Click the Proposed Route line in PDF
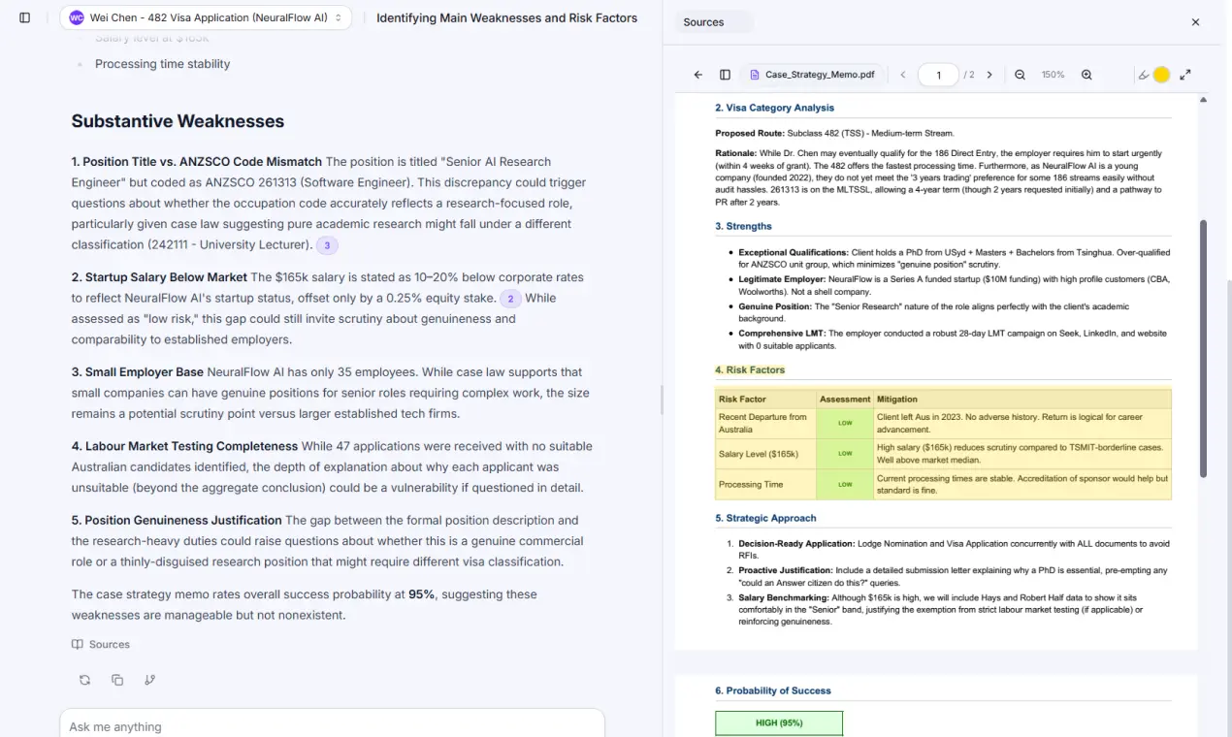Screen dimensions: 1232x737 coord(834,133)
